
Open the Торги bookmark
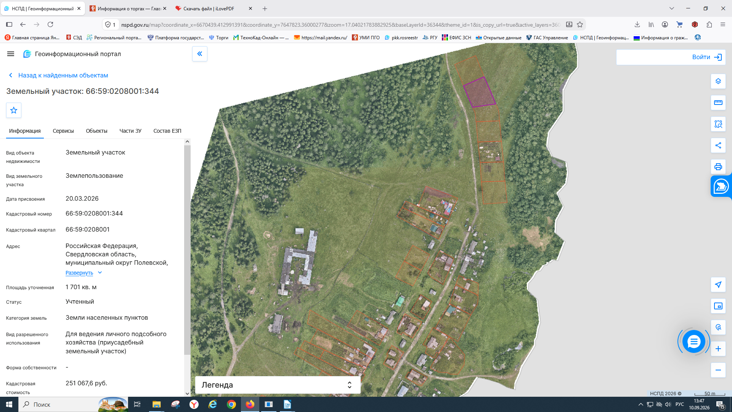click(x=218, y=37)
